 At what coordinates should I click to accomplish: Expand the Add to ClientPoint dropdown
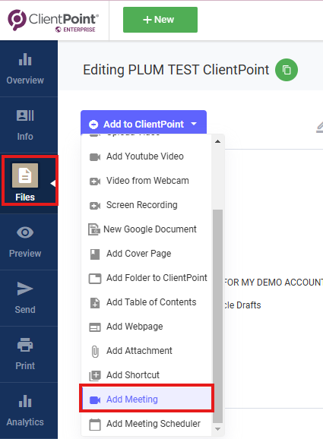[x=144, y=124]
